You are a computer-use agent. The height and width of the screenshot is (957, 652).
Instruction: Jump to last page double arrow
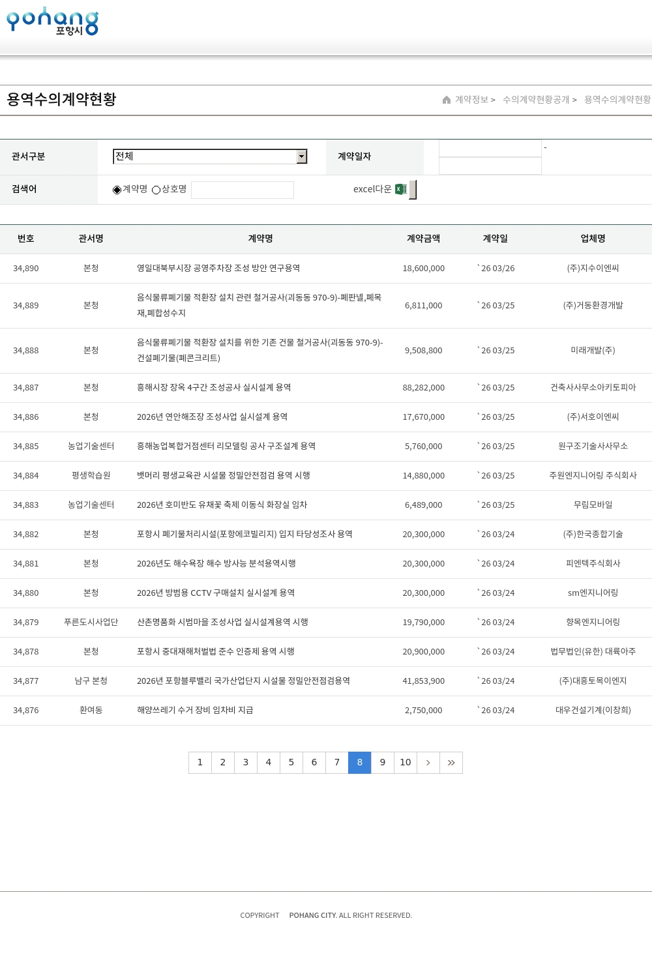coord(451,763)
